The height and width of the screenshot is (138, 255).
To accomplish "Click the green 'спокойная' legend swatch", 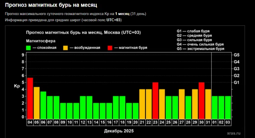I will pyautogui.click(x=29, y=48).
